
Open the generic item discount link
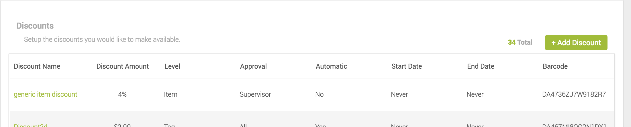[x=46, y=94]
